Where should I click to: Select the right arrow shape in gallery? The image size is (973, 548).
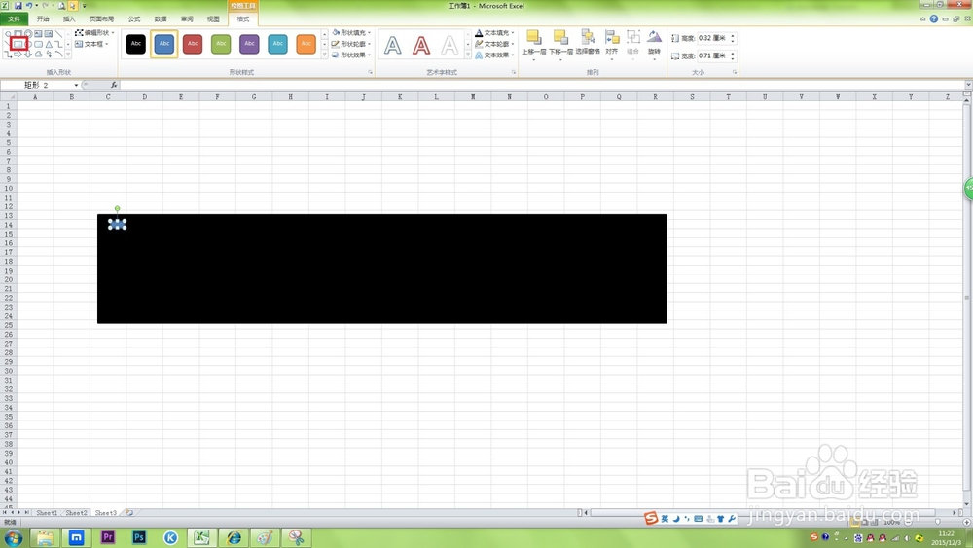[18, 55]
